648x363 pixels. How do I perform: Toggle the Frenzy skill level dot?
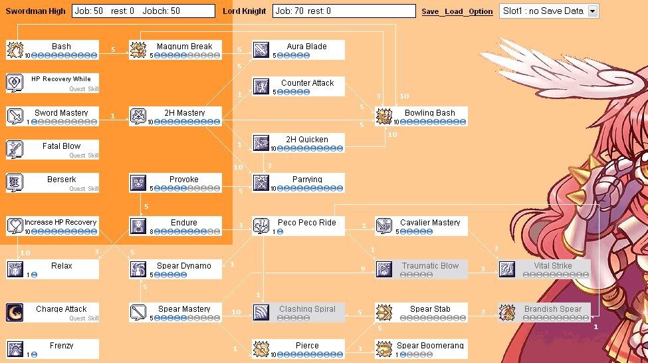pyautogui.click(x=34, y=354)
